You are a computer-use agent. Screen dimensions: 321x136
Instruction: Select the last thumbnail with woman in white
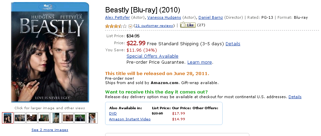(92, 118)
